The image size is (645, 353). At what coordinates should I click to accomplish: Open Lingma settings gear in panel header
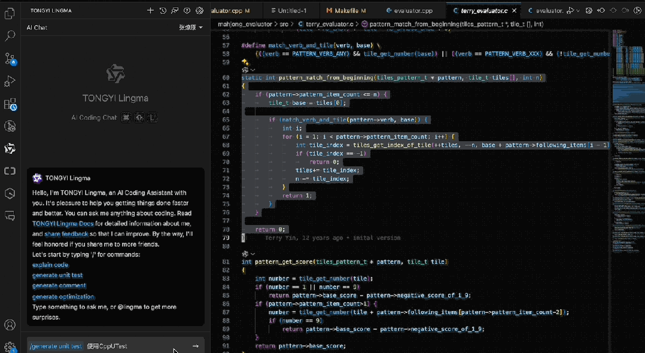point(199,11)
